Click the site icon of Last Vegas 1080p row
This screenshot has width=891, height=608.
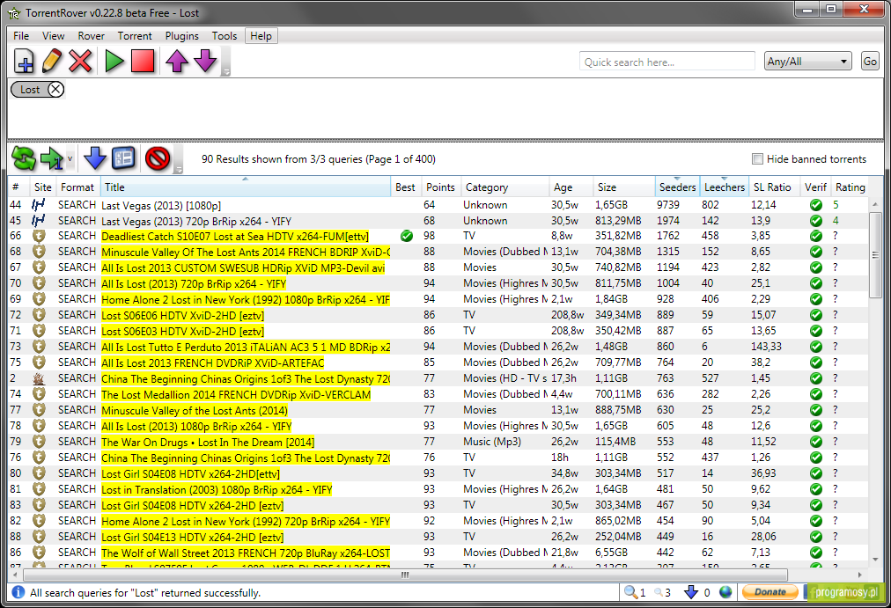[x=39, y=205]
